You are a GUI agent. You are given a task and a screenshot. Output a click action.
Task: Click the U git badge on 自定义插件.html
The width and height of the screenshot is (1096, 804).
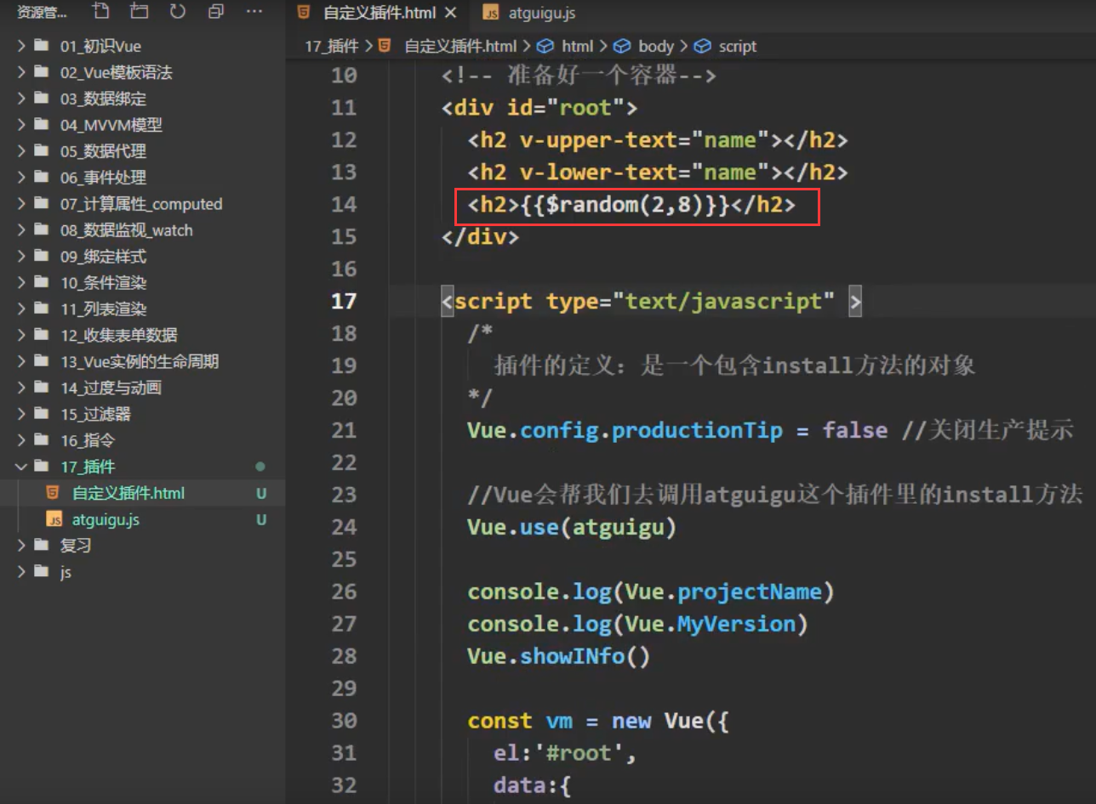(x=261, y=493)
